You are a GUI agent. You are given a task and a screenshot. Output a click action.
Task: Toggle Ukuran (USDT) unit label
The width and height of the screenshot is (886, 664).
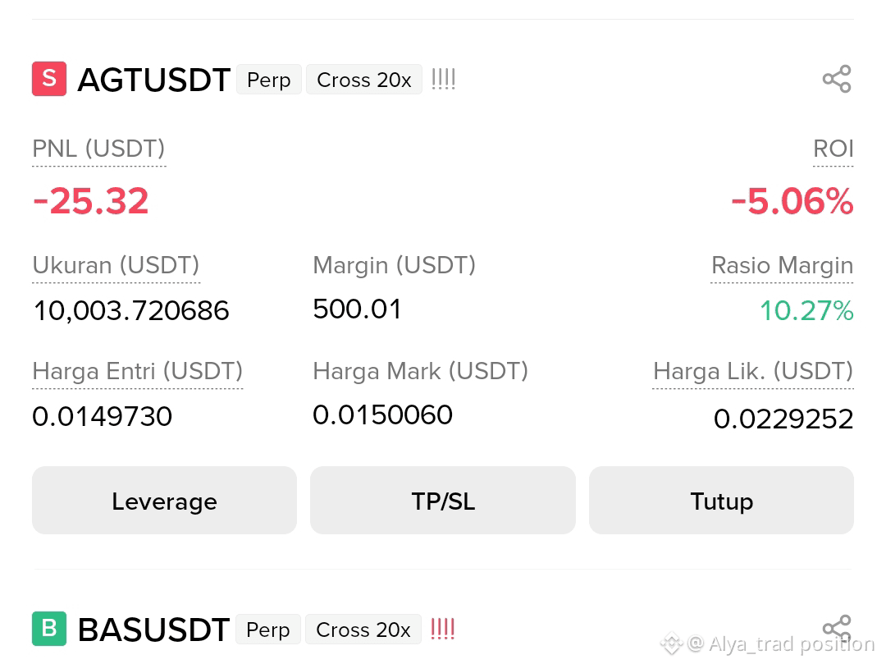[x=116, y=266]
